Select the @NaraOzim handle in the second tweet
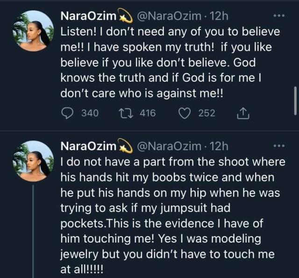The width and height of the screenshot is (299, 278). 169,146
